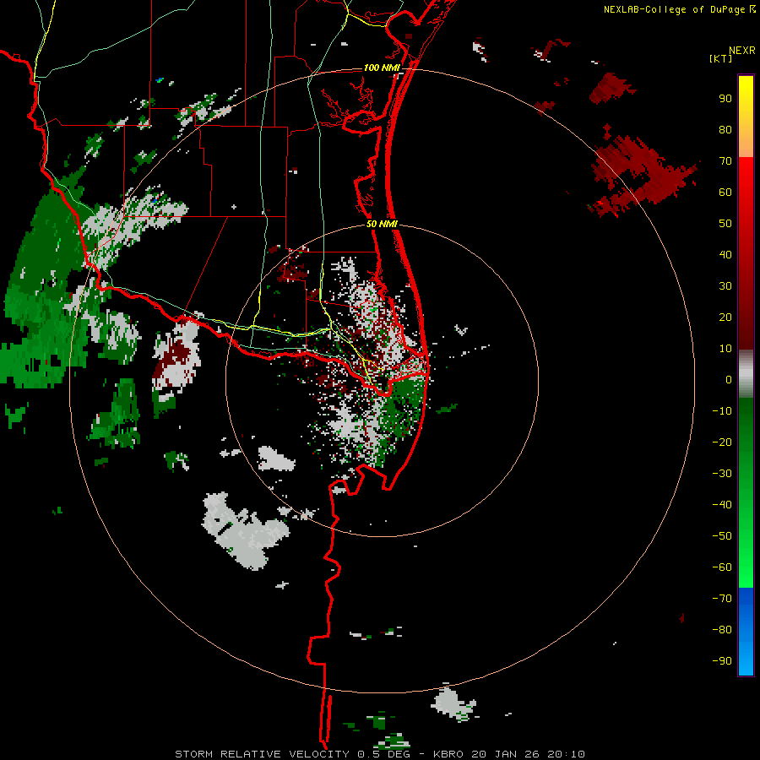
Task: Click the -70 scale value
Action: (722, 599)
